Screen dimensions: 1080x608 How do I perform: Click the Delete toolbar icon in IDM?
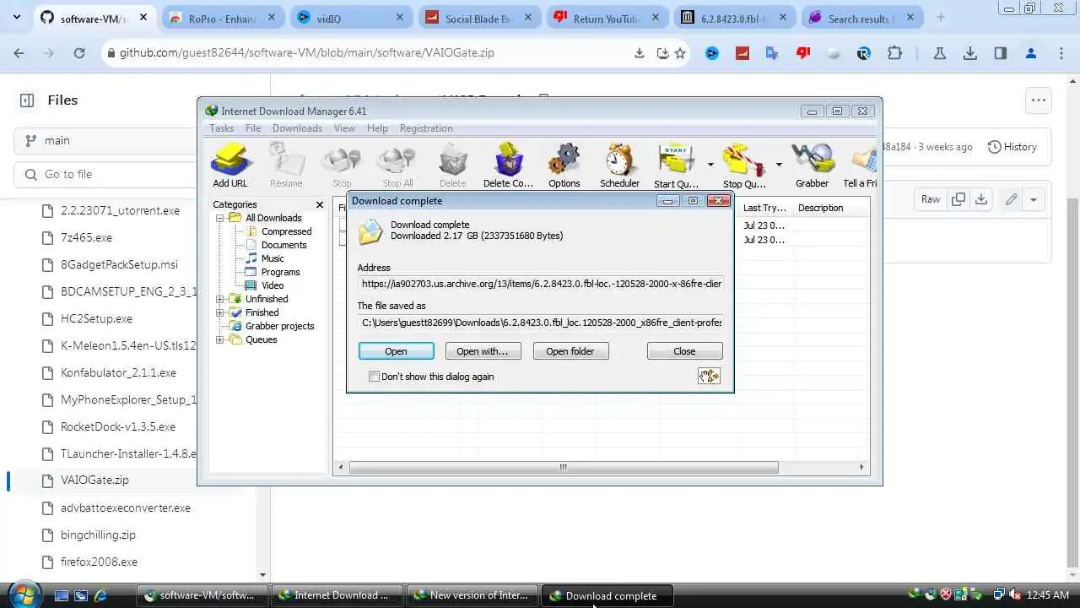click(452, 166)
